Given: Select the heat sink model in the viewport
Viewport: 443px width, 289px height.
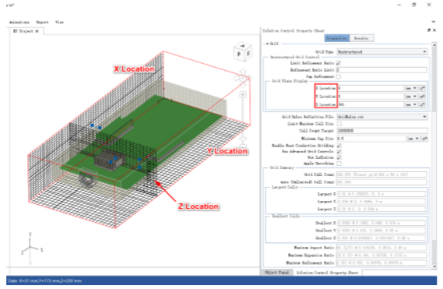Looking at the screenshot, I should tap(108, 160).
